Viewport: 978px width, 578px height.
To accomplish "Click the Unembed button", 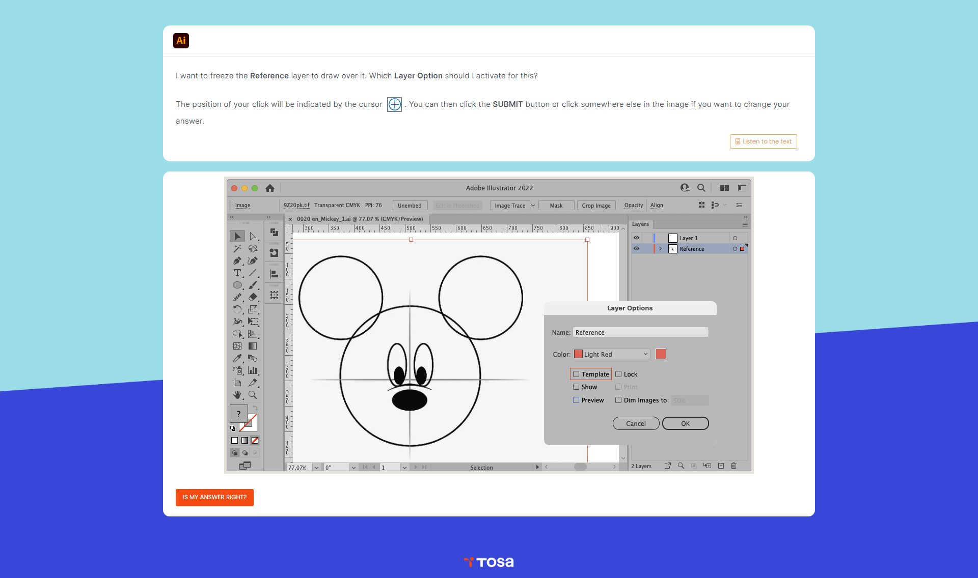I will coord(410,206).
